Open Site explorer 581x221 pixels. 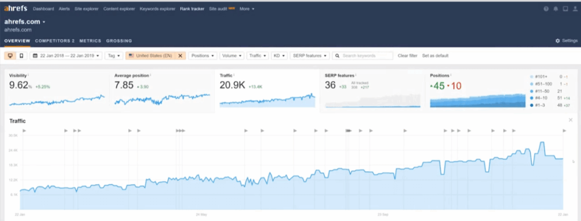(86, 9)
